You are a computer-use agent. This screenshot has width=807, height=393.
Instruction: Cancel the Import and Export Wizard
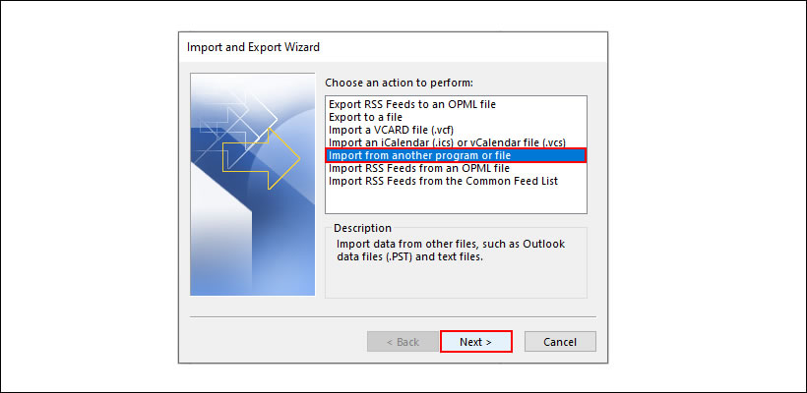[560, 342]
